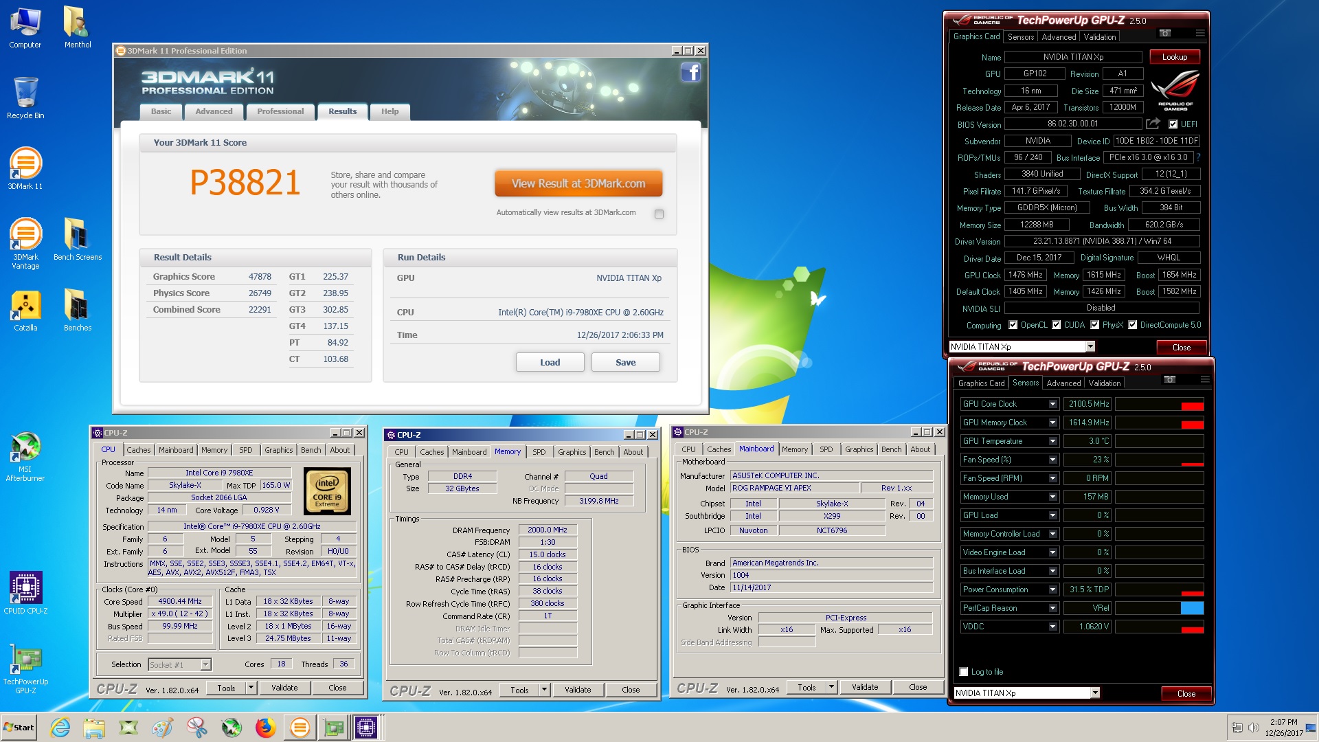Switch to the Professional tab in 3DMark 11
The height and width of the screenshot is (742, 1319).
click(x=280, y=111)
